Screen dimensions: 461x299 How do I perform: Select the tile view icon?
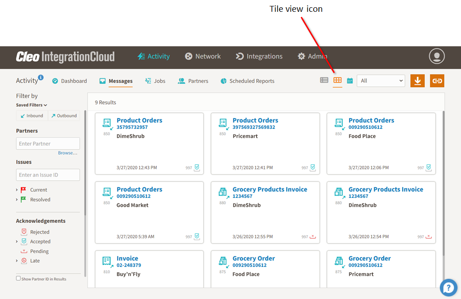(x=337, y=80)
